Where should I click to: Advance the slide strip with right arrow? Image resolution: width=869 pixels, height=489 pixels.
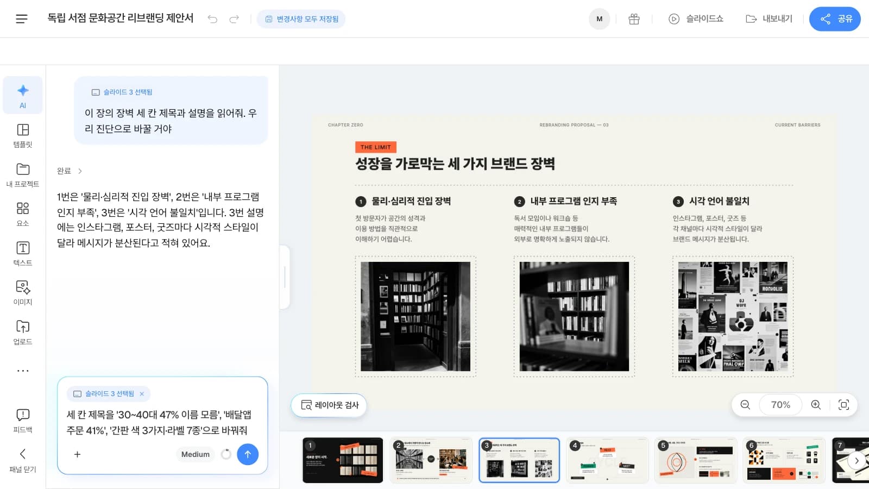[857, 461]
